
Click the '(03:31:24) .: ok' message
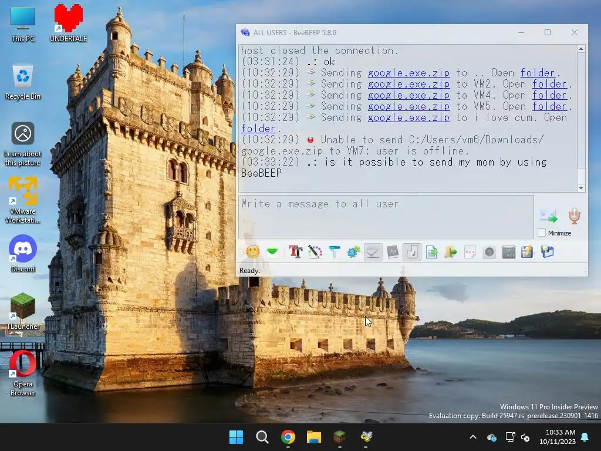(288, 62)
